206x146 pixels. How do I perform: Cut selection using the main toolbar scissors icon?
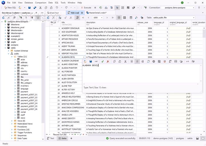coord(40,8)
